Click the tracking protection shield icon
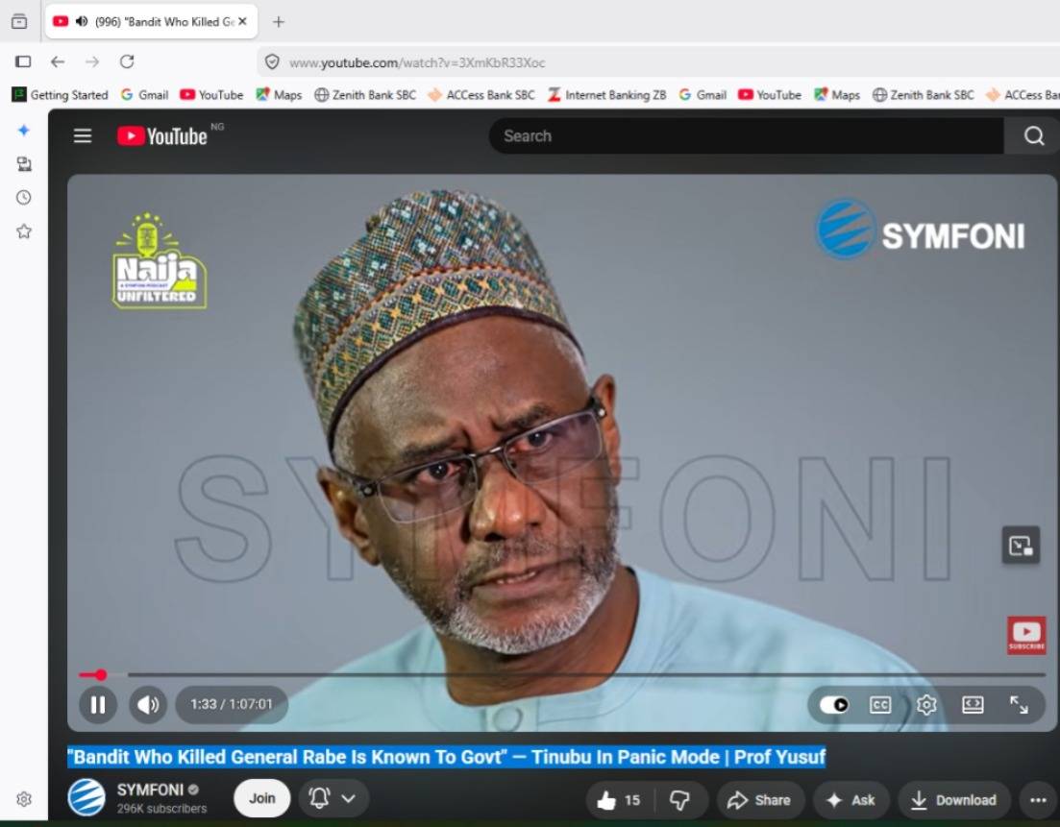Screen dimensions: 1060x827 tap(272, 62)
